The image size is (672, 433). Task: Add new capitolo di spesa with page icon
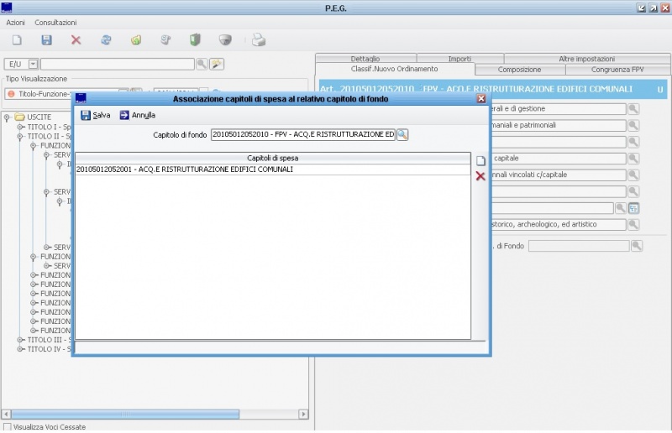(480, 161)
